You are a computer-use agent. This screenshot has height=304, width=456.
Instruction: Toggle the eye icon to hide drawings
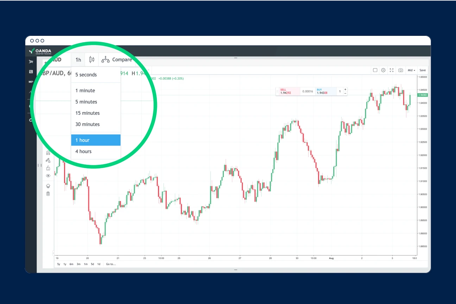(48, 176)
